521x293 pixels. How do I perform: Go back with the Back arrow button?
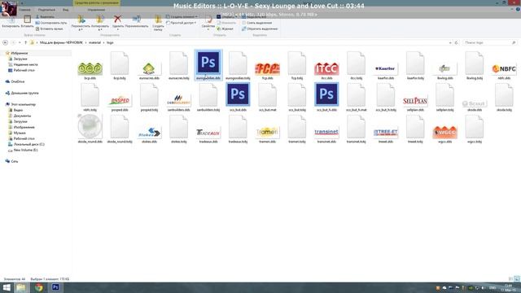coord(6,42)
